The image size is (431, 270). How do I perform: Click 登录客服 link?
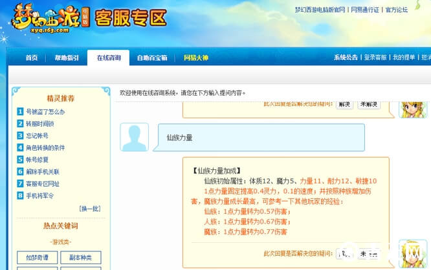(x=375, y=57)
